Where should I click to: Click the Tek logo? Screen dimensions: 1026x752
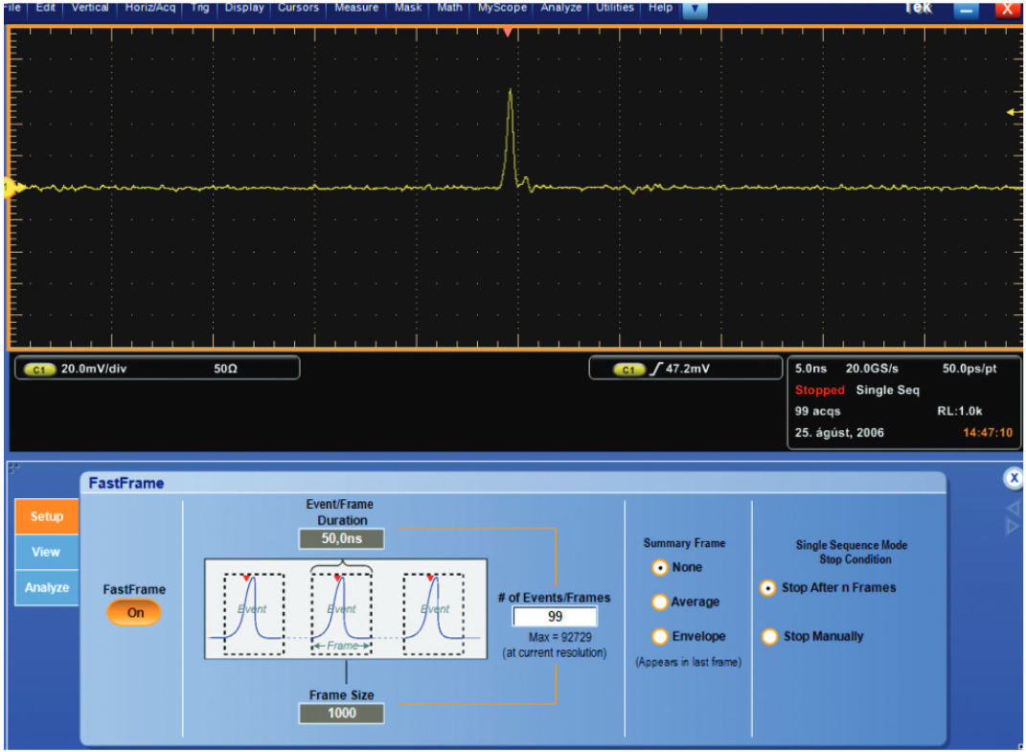(918, 8)
